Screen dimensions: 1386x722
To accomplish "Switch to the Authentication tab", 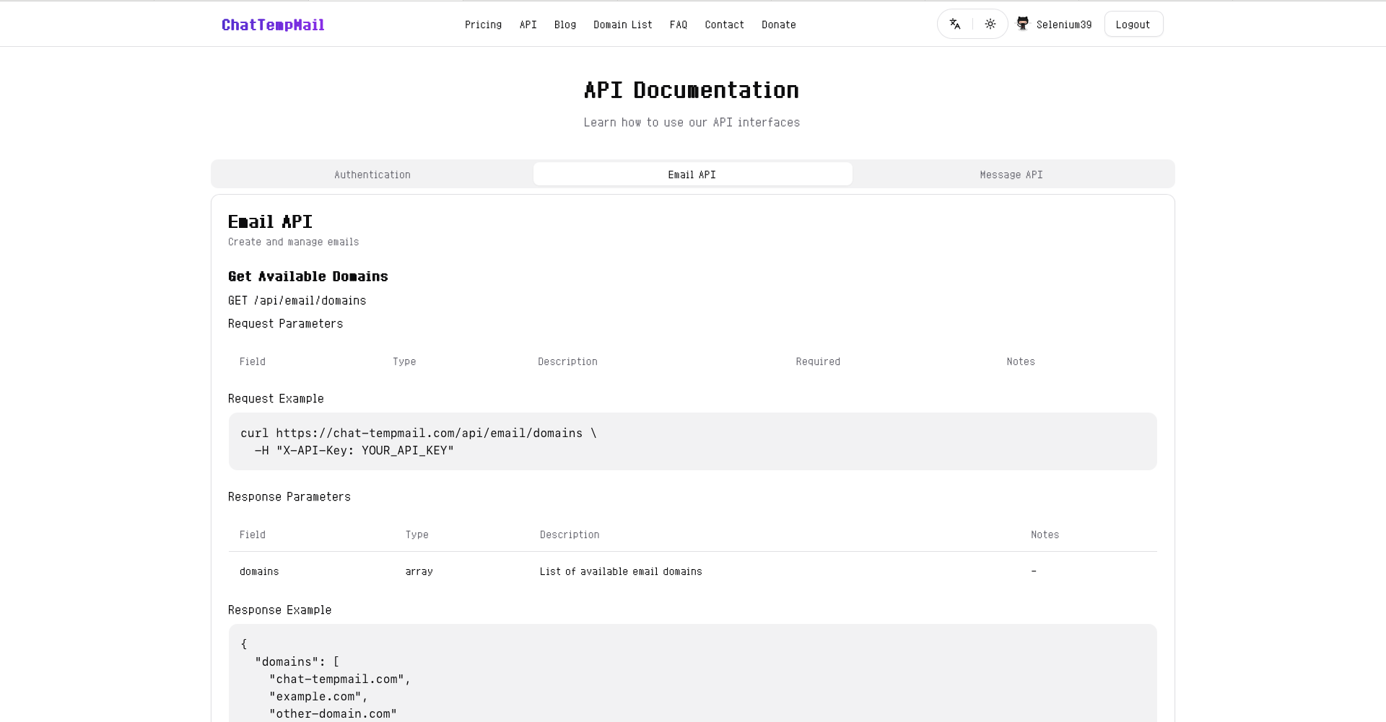I will coord(372,175).
